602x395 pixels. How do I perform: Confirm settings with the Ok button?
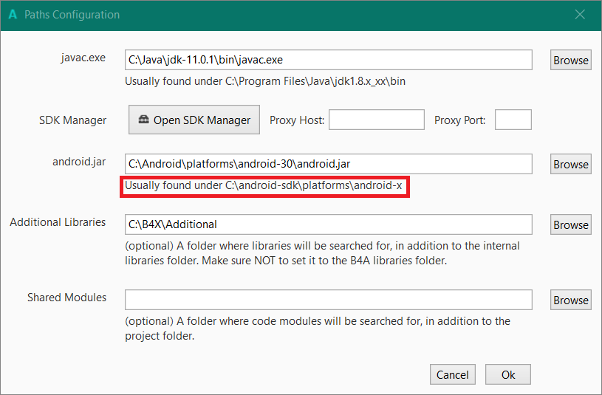click(508, 375)
